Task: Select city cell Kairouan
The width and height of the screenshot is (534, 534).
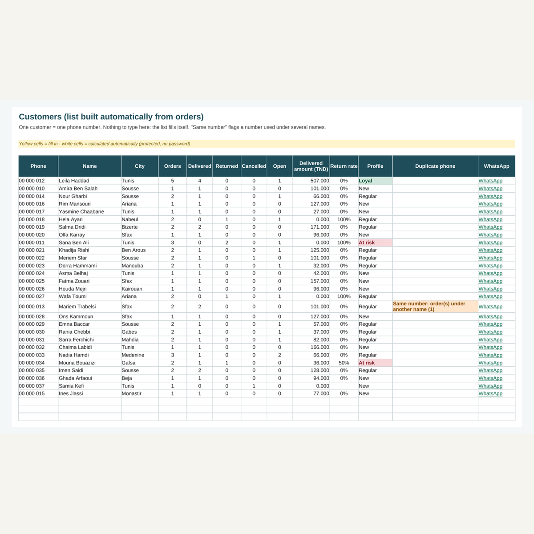Action: click(x=140, y=289)
